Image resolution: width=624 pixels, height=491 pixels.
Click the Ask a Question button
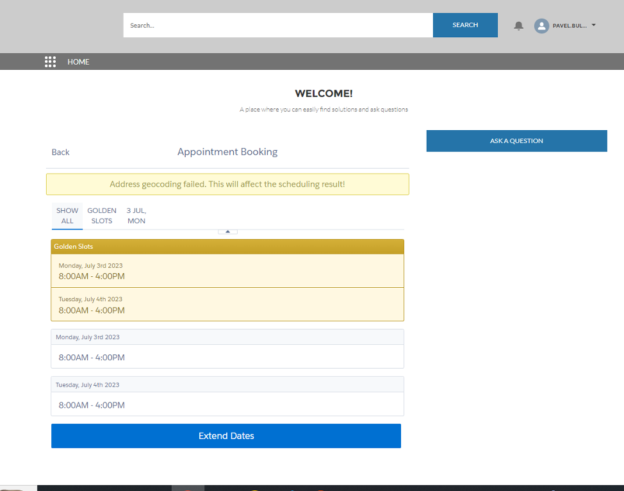[x=516, y=141]
